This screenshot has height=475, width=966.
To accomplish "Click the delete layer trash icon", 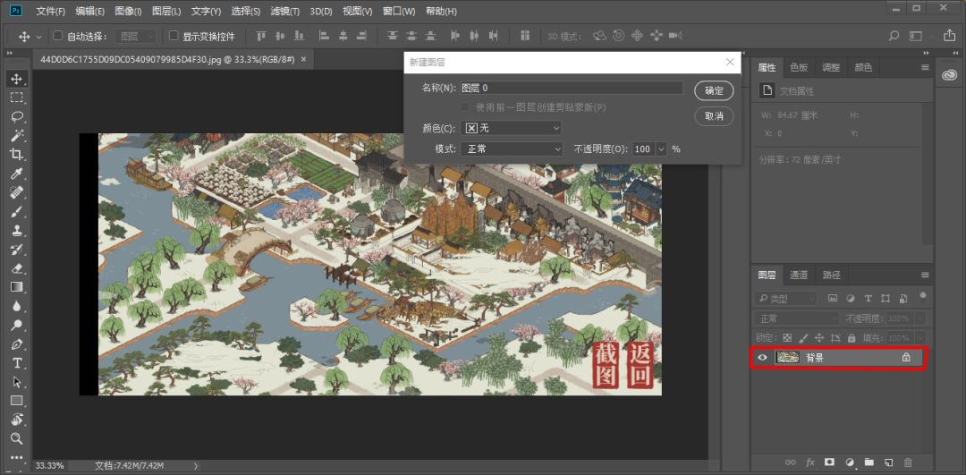I will point(908,462).
